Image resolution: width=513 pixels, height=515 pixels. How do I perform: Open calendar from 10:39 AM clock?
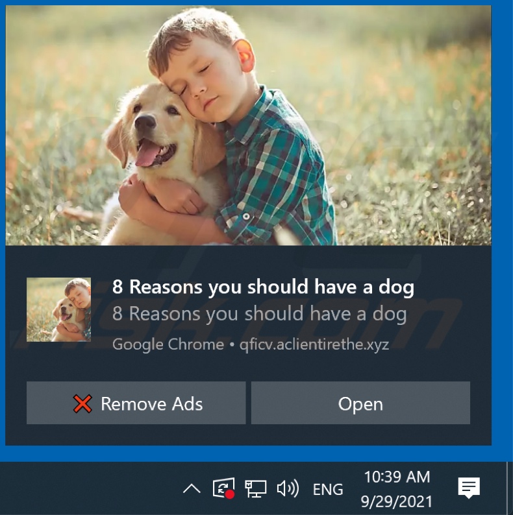[x=397, y=489]
